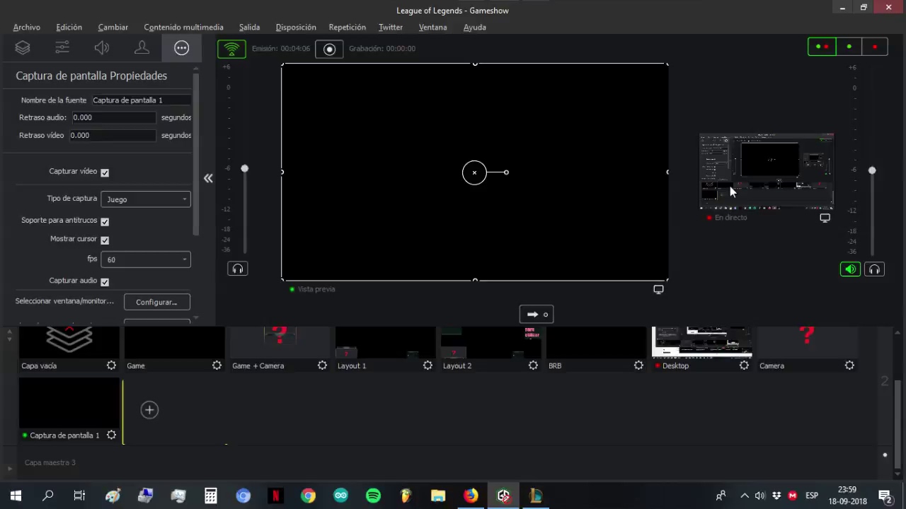The height and width of the screenshot is (509, 906).
Task: Toggle preview headphone monitoring
Action: pyautogui.click(x=238, y=269)
